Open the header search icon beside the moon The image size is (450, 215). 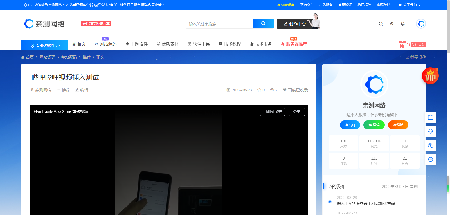pos(381,24)
